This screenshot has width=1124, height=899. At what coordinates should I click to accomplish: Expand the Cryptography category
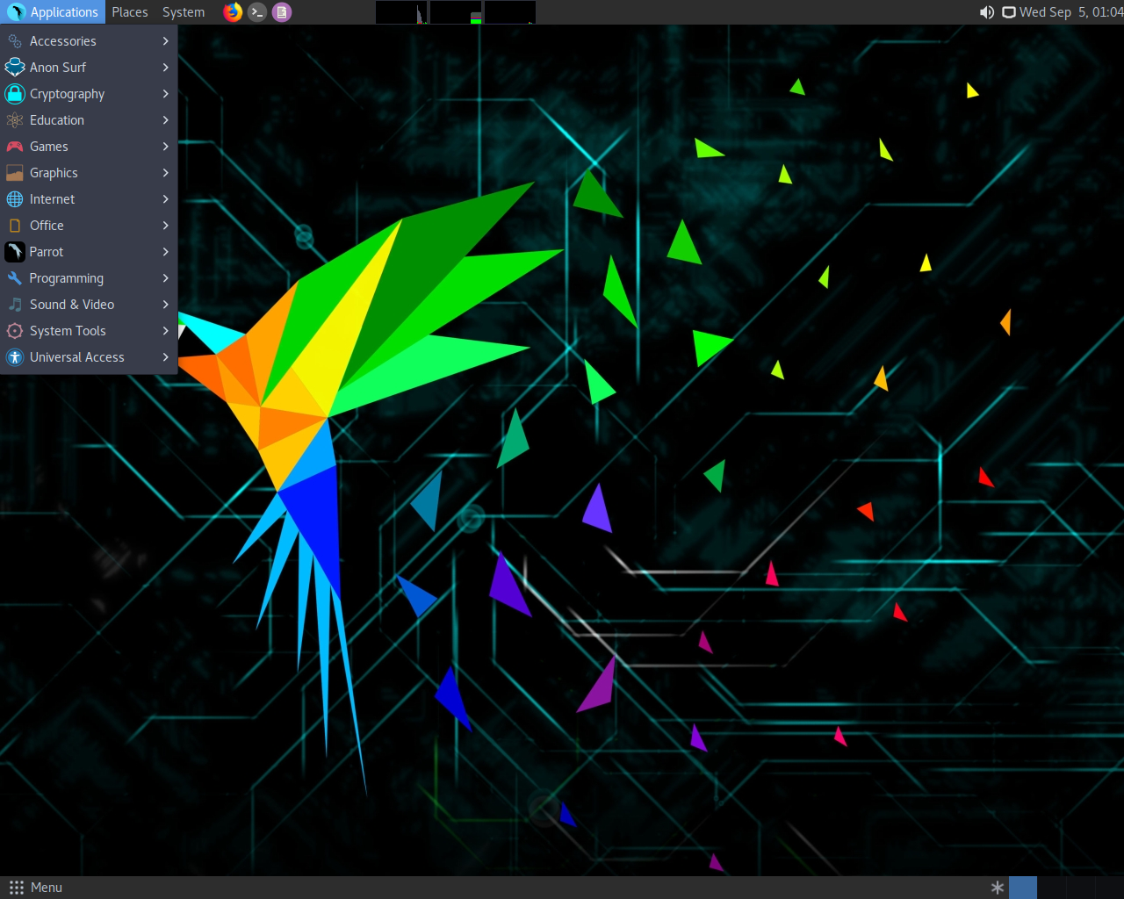click(x=89, y=94)
